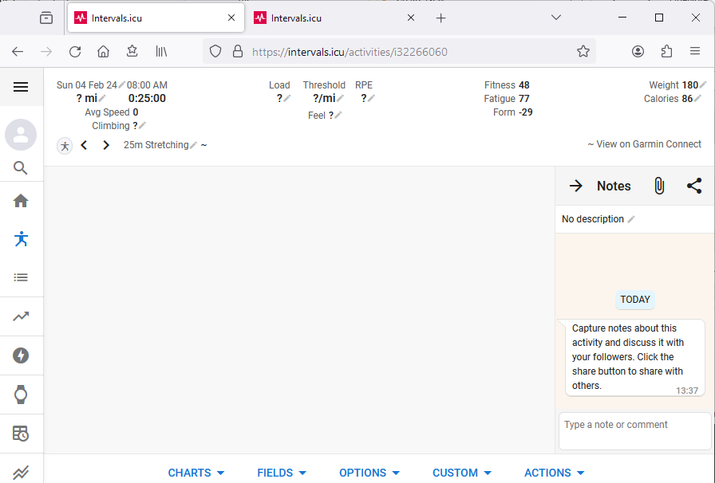This screenshot has width=715, height=483.
Task: Edit the distance pencil next to mi
Action: click(x=102, y=98)
